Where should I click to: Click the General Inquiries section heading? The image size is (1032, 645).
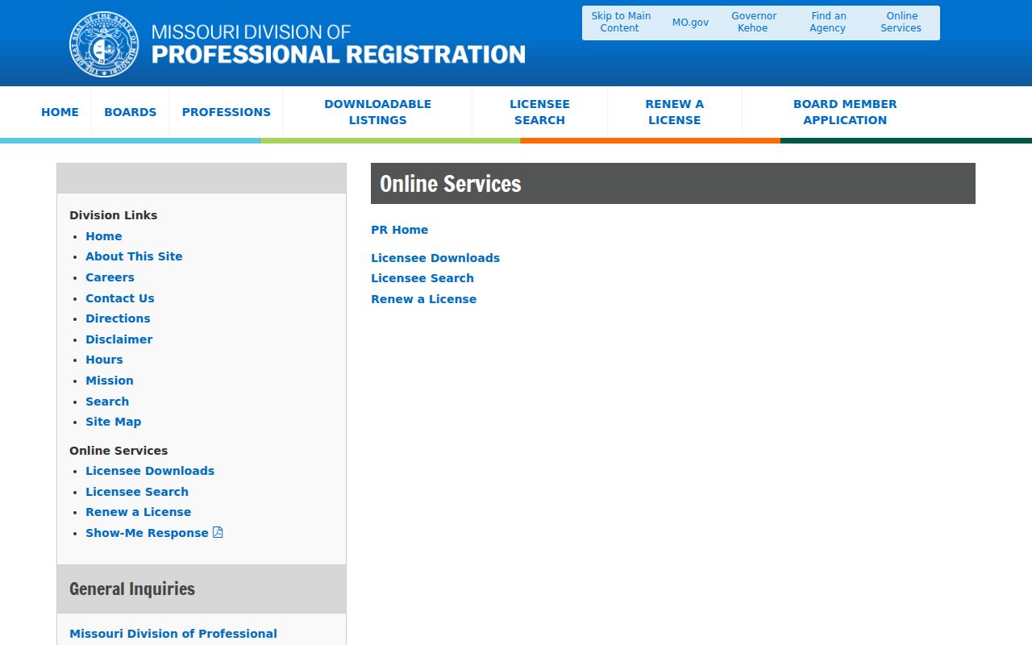pyautogui.click(x=132, y=589)
